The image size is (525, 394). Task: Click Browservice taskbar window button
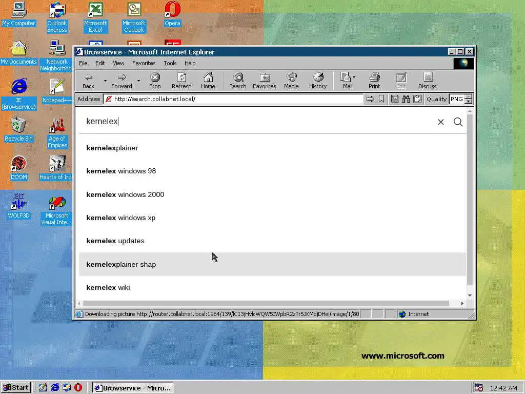[133, 388]
